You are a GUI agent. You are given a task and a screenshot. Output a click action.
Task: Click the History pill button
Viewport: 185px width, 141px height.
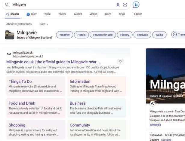(125, 35)
